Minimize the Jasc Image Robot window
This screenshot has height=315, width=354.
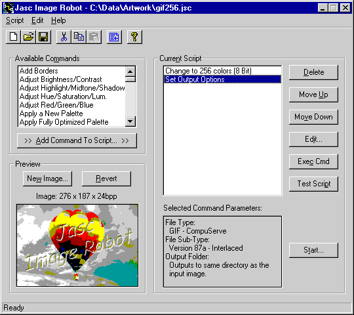pyautogui.click(x=323, y=8)
